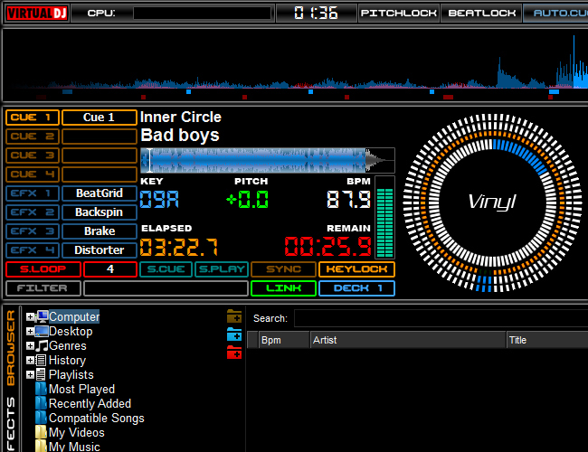Expand the History tree node
The image size is (588, 452).
(x=30, y=360)
